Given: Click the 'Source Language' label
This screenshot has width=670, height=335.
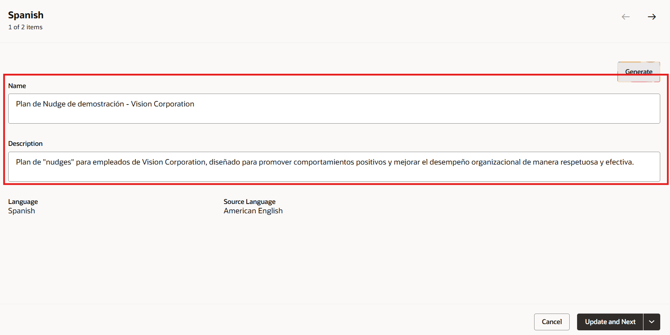Looking at the screenshot, I should (249, 202).
